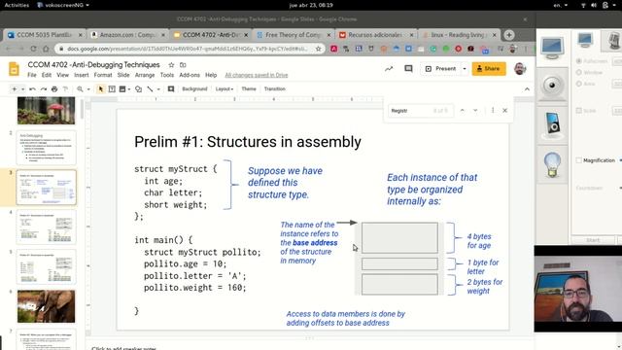Close the find in document bar
Screen dimensions: 622x350
coord(505,110)
